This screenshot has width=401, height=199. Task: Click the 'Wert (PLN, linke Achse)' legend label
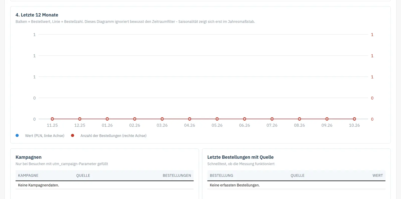click(x=45, y=136)
